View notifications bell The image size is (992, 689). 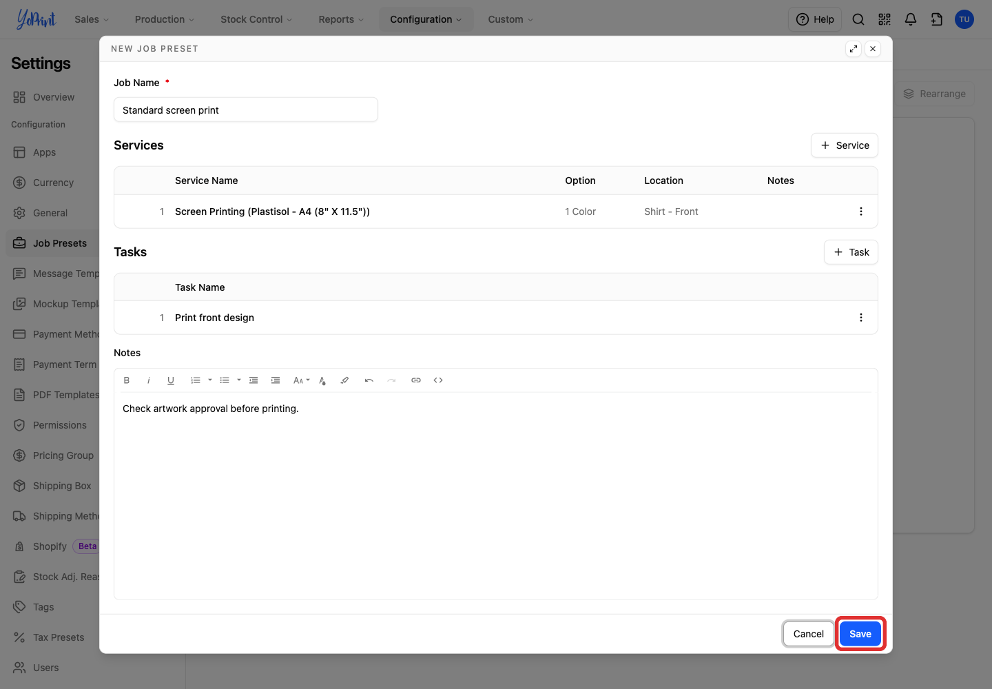[x=911, y=19]
